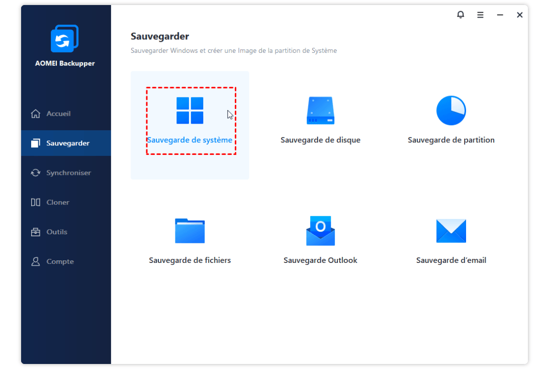Screen dimensions: 549x370
Task: Select the Sauvegarder sidebar icon
Action: pos(35,143)
